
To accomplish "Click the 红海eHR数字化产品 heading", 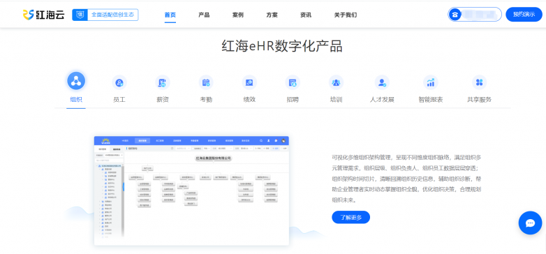I will (x=282, y=46).
